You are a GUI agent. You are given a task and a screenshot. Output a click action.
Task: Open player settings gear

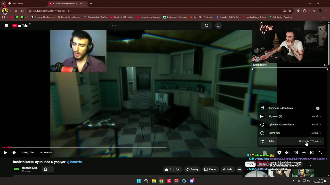[x=304, y=153]
